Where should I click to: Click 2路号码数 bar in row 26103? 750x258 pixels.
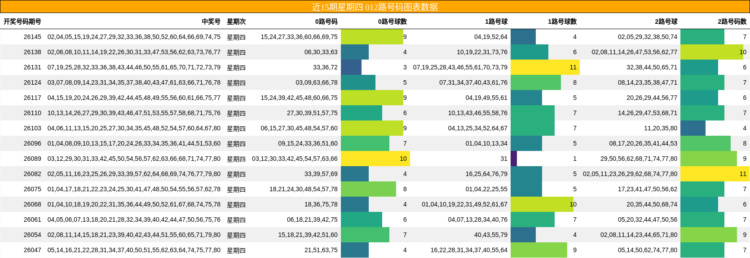[x=693, y=128]
